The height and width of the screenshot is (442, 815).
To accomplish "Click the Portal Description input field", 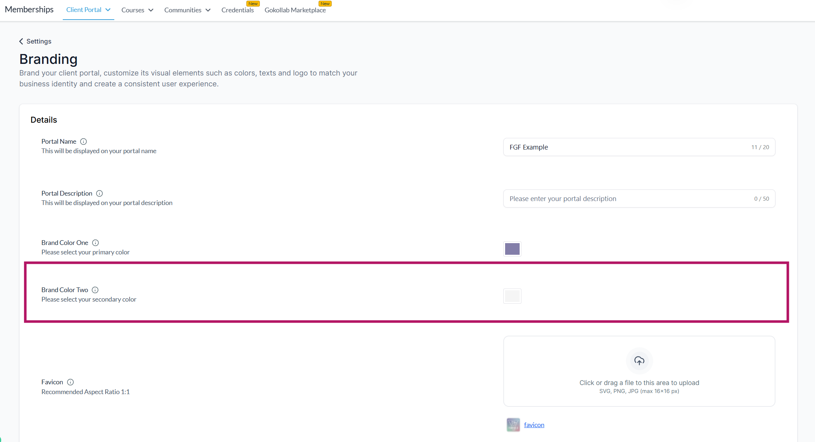I will [x=628, y=199].
